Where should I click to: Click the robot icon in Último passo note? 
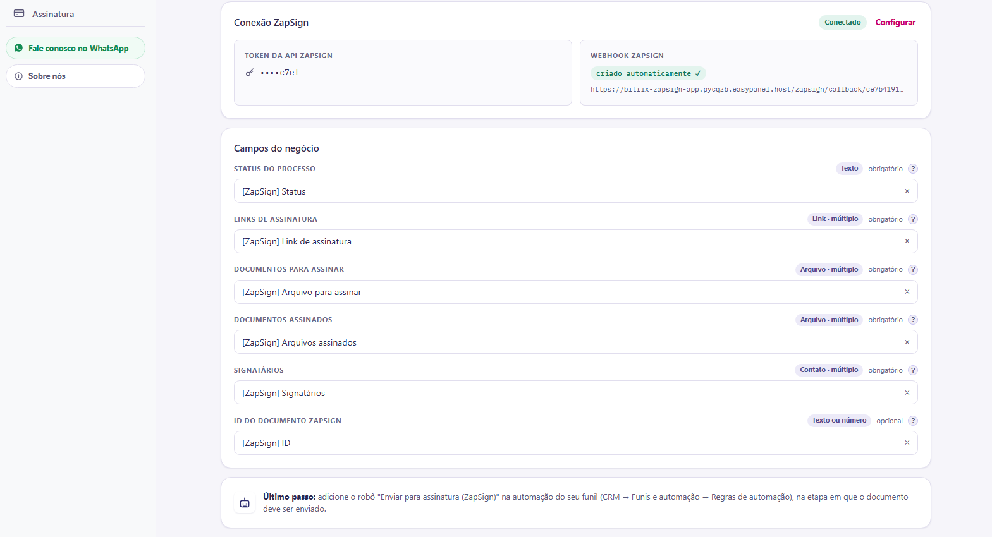(x=245, y=503)
